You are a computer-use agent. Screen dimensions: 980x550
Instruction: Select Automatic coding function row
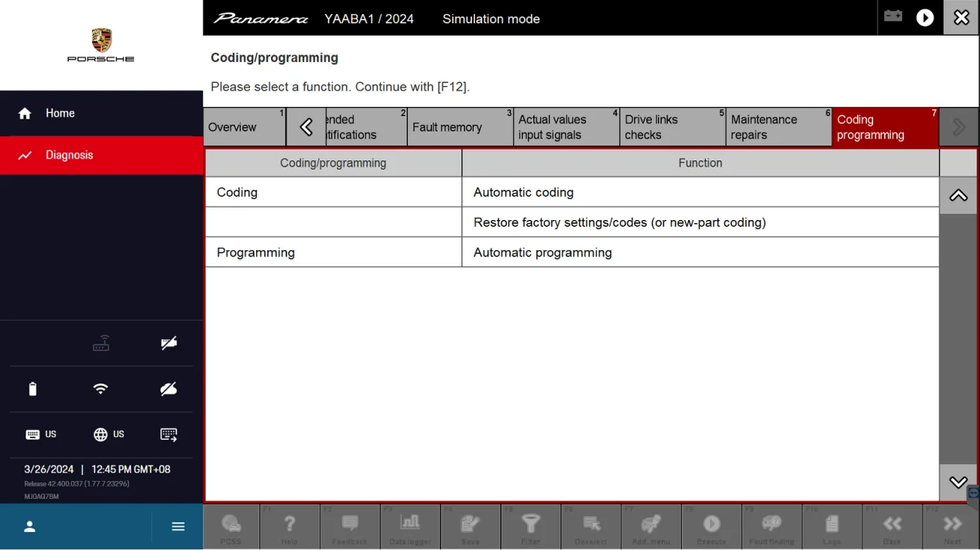pos(700,192)
